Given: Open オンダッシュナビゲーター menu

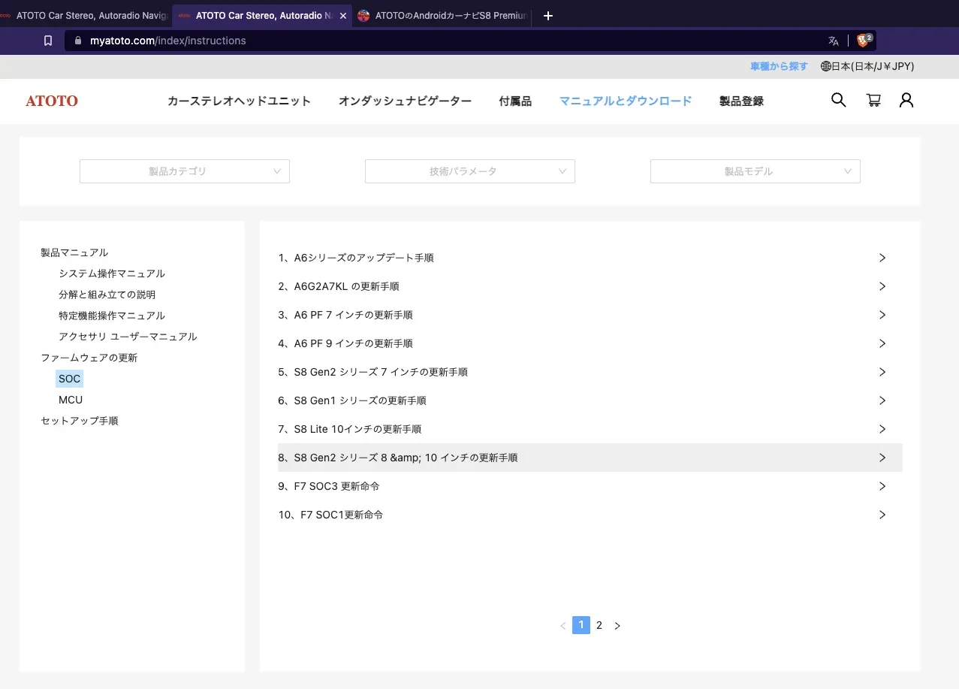Looking at the screenshot, I should coord(405,101).
